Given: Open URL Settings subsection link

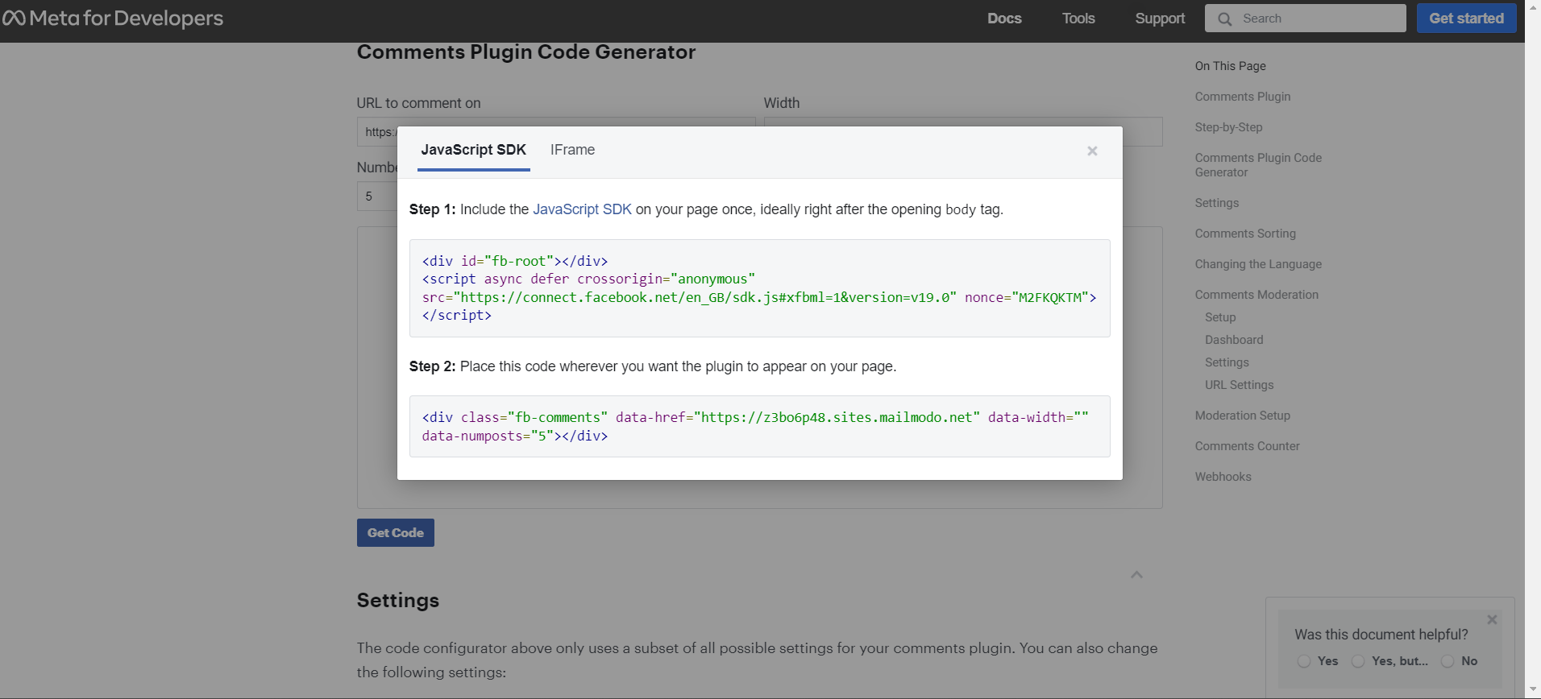Looking at the screenshot, I should [1239, 385].
